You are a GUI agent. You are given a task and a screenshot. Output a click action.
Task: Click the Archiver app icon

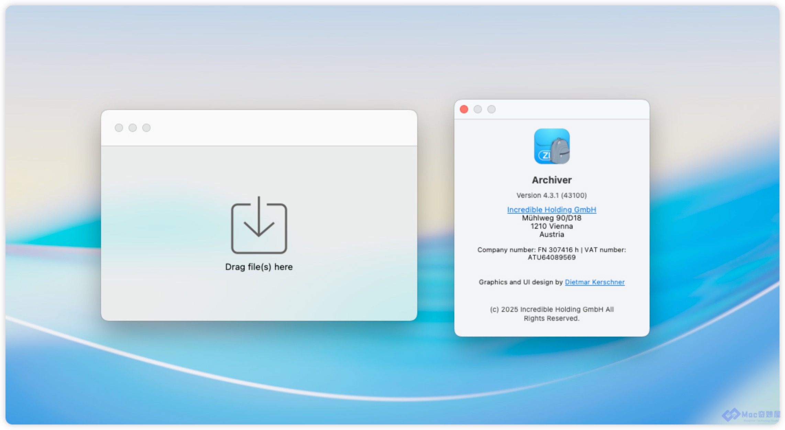(552, 146)
